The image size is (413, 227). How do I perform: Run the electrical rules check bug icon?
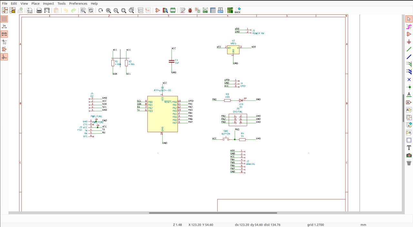190,10
